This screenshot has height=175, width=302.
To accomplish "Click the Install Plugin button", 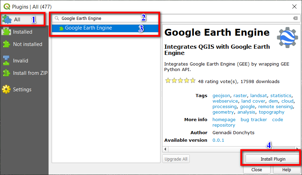I will point(273,159).
